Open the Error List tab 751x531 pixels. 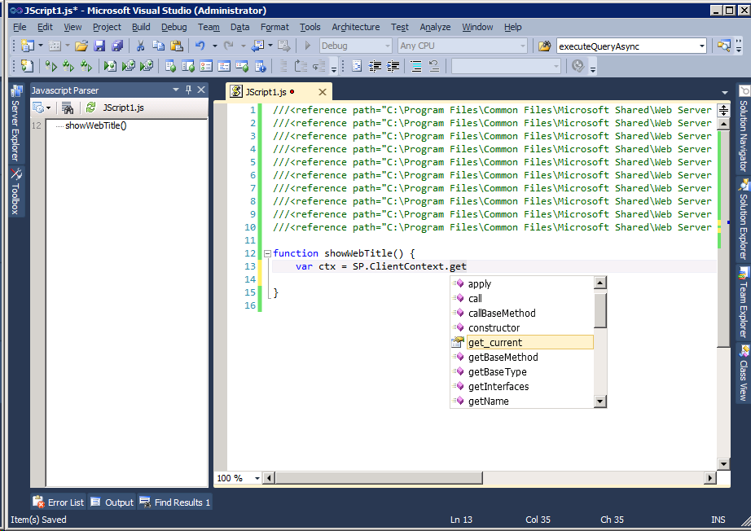[x=59, y=502]
